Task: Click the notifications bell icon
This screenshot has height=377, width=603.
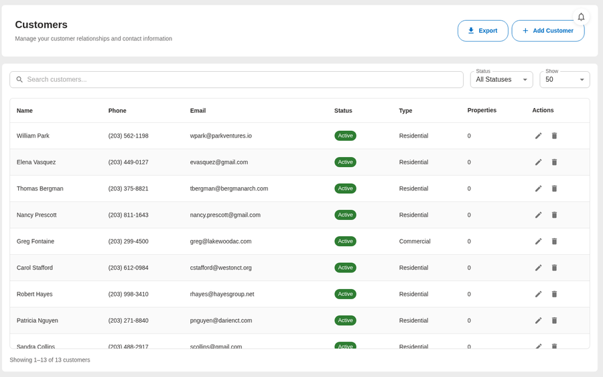Action: click(581, 17)
